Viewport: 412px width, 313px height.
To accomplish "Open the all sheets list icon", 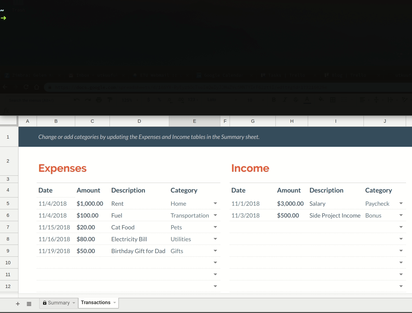I will tap(29, 304).
